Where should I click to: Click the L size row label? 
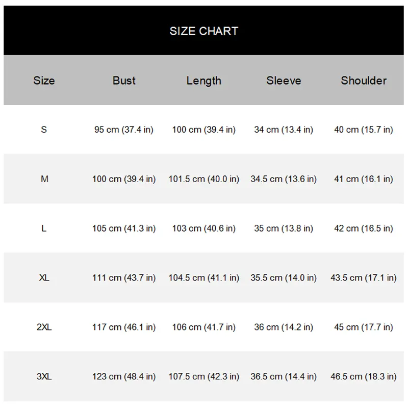[x=44, y=228]
